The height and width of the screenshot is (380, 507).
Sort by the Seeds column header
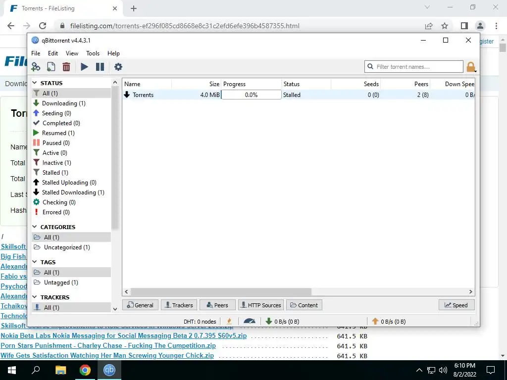coord(355,84)
